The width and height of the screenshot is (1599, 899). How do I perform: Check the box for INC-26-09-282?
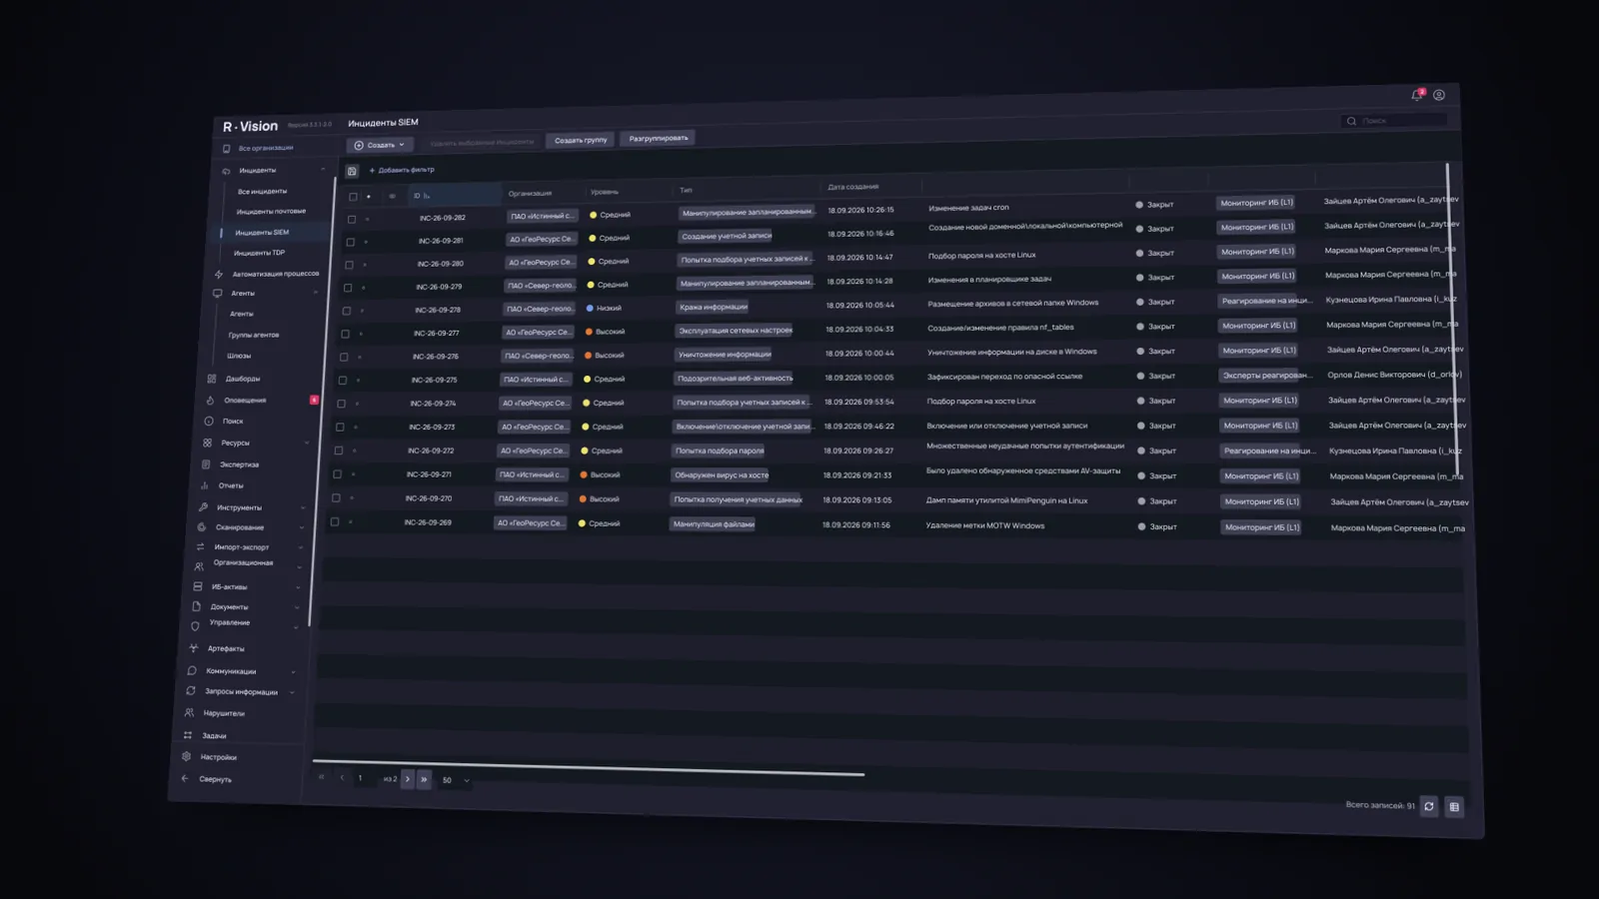coord(352,219)
